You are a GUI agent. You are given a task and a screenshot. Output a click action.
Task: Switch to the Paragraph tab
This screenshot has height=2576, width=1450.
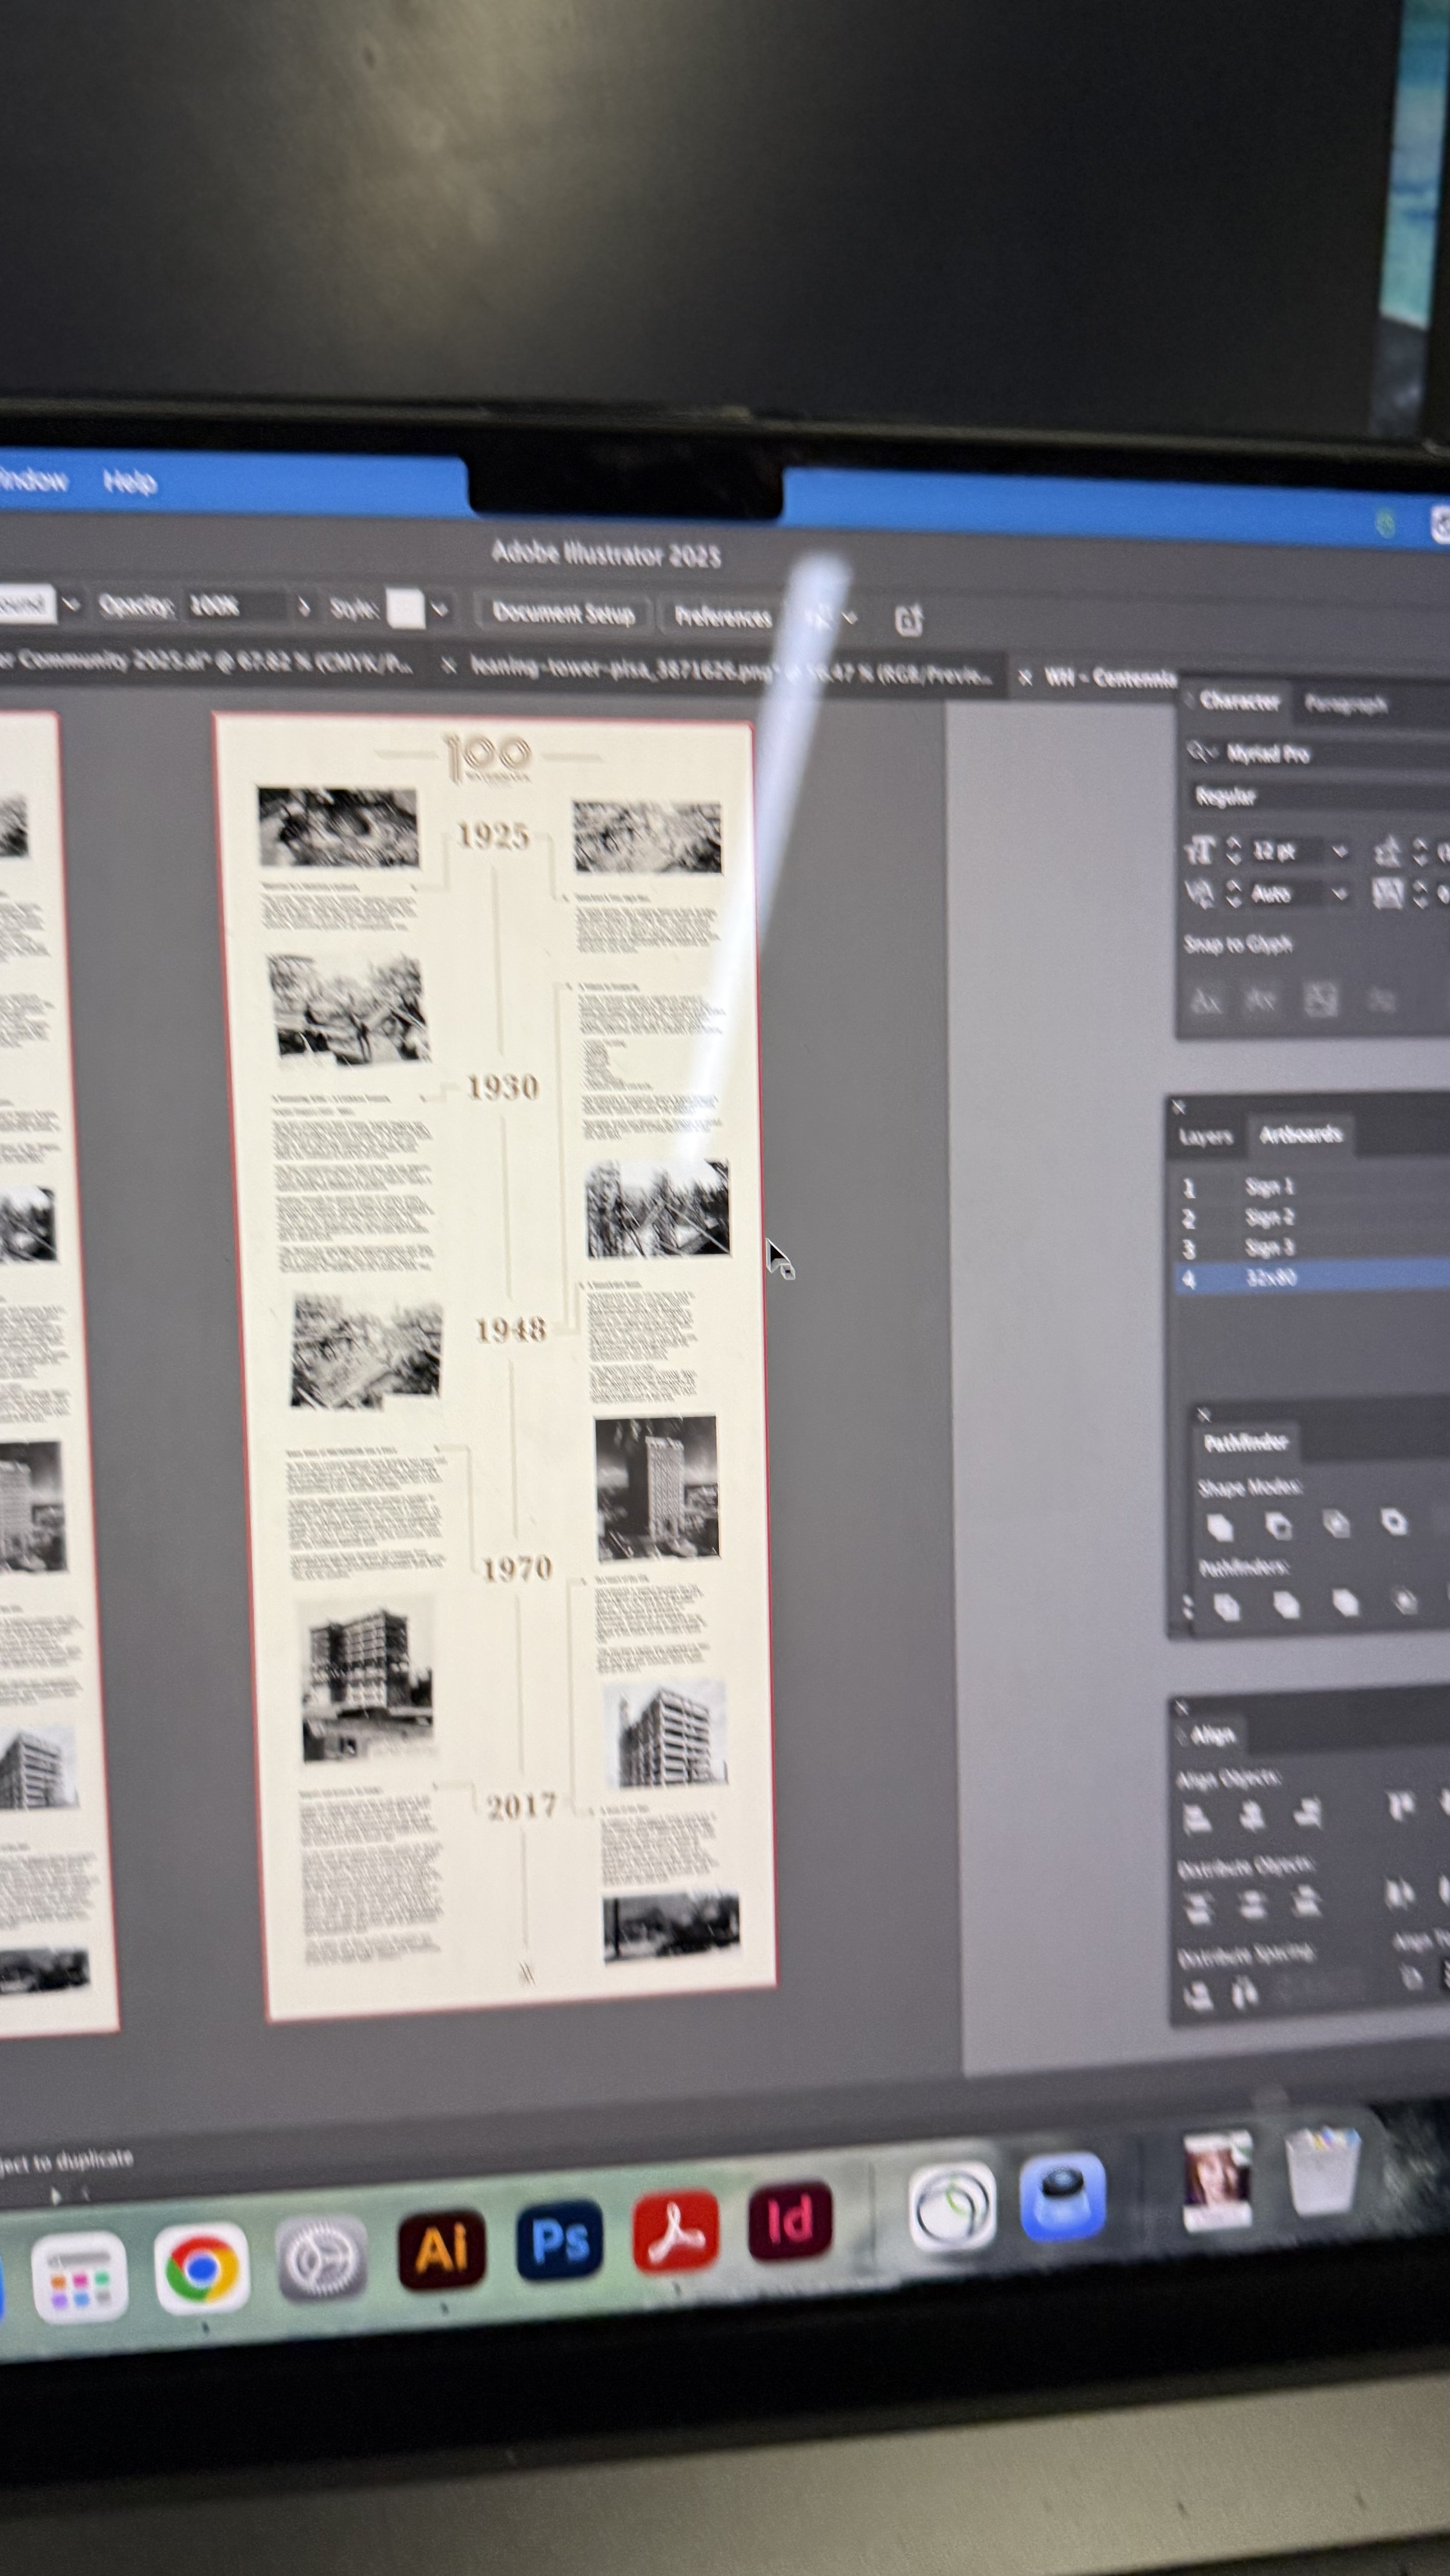(x=1346, y=705)
